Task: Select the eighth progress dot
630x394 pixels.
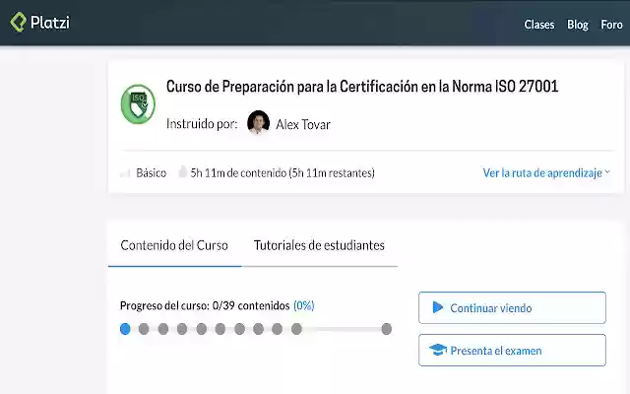Action: [x=258, y=329]
